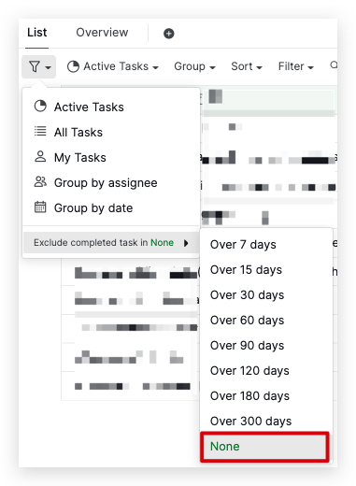Choose My Tasks menu entry
This screenshot has height=486, width=356.
(111, 157)
